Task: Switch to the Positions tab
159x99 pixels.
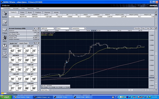Action: pos(38,12)
